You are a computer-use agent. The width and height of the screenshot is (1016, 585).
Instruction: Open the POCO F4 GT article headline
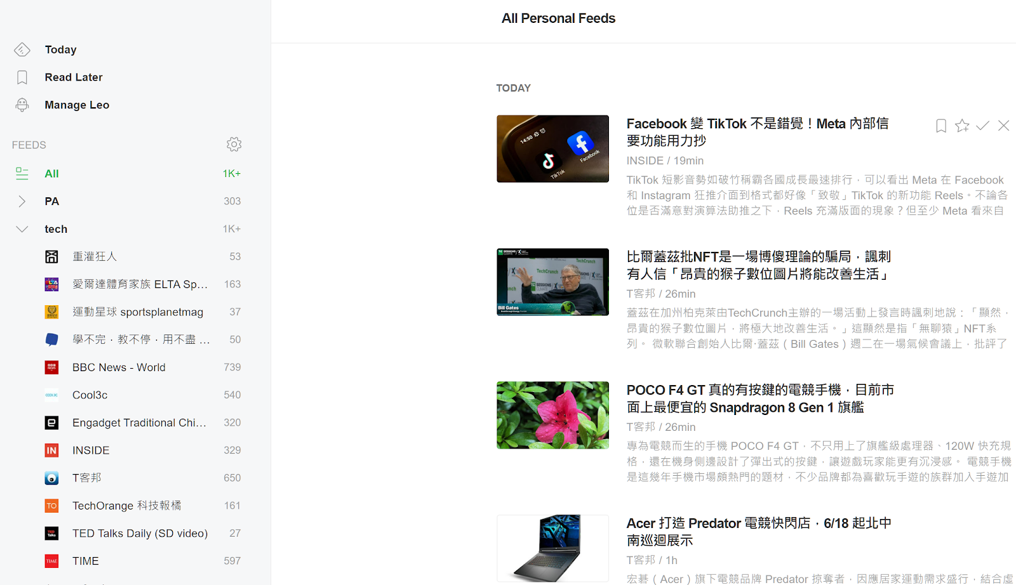click(760, 398)
